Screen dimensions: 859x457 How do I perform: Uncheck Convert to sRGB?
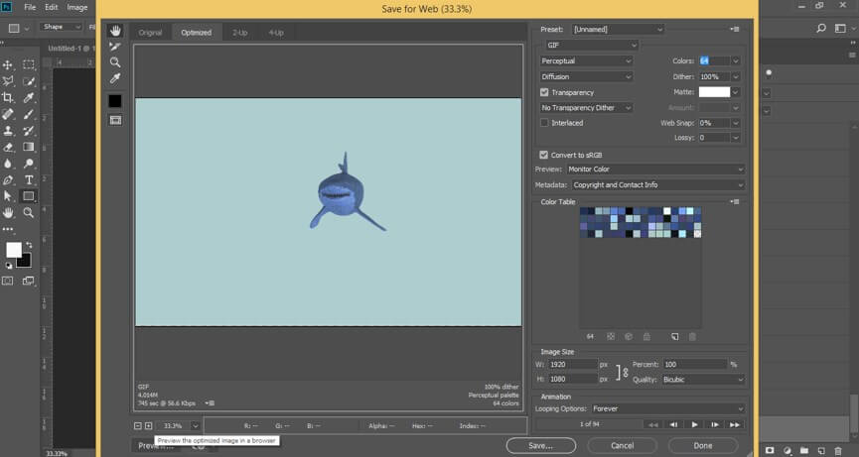pos(543,156)
